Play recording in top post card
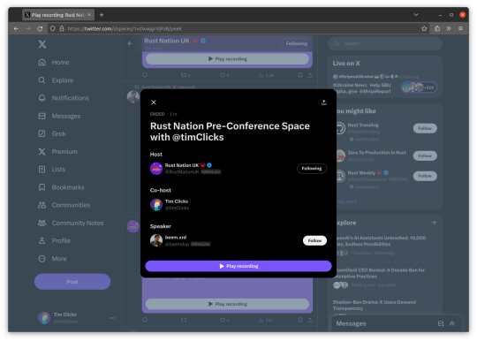Viewport: 477px width, 341px height. tap(228, 59)
